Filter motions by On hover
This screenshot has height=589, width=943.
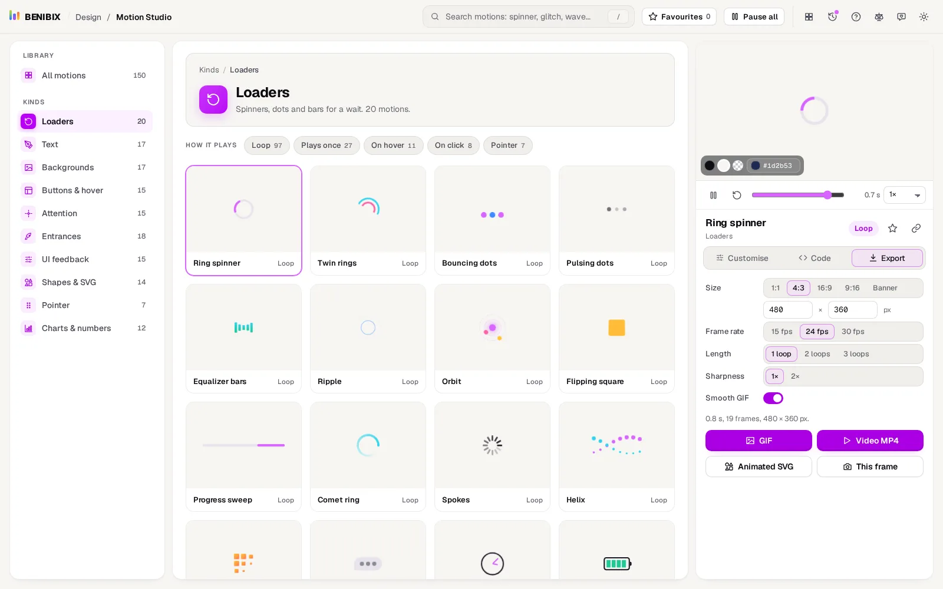point(394,145)
